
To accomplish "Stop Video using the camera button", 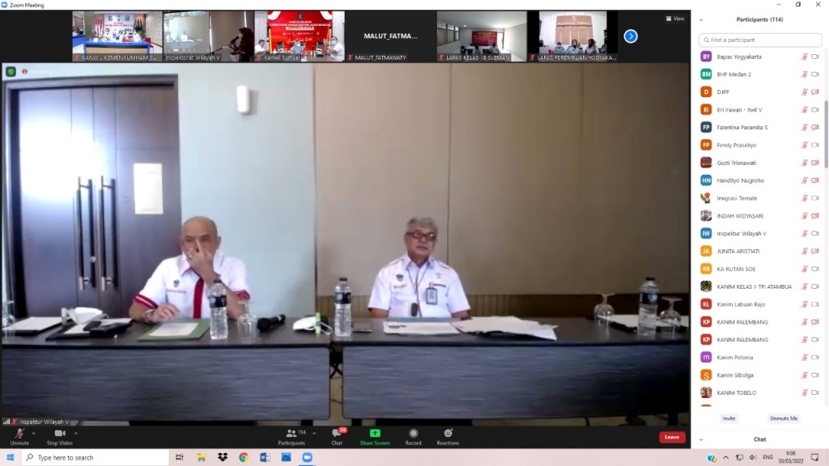I will tap(59, 434).
